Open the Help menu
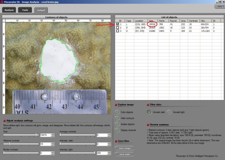The height and width of the screenshot is (160, 225). (x=220, y=6)
